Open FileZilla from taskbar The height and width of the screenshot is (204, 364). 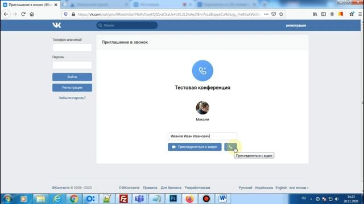click(x=123, y=199)
